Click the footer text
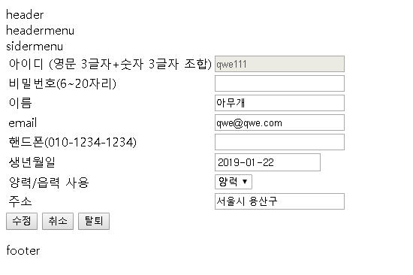The height and width of the screenshot is (275, 413). coord(23,250)
